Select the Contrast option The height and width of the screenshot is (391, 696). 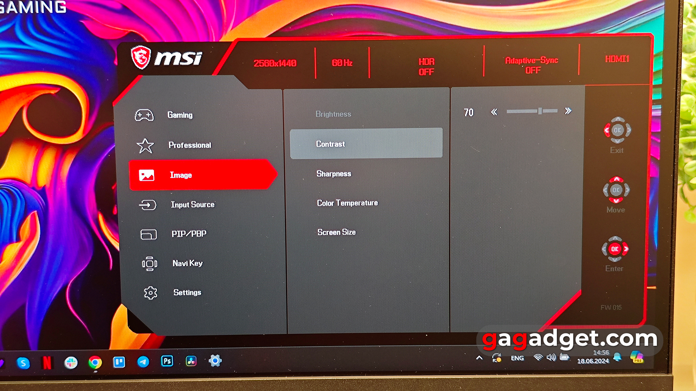(x=366, y=143)
